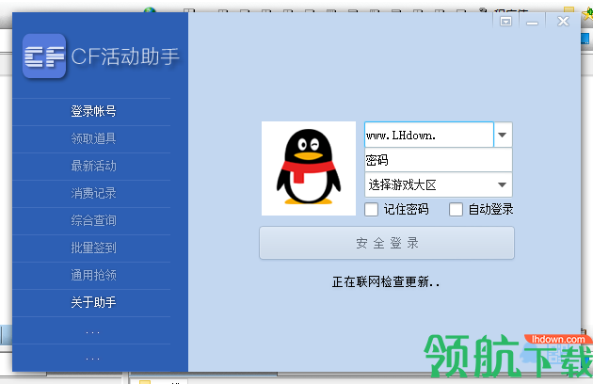The height and width of the screenshot is (384, 593).
Task: Select 综合查询 in the sidebar
Action: pos(93,220)
